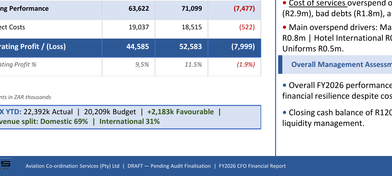This screenshot has height=176, width=392.
Task: Click the underlined 'Cost of services' text
Action: [318, 3]
